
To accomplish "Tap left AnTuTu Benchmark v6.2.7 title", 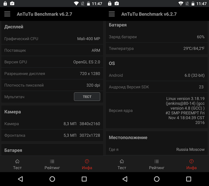I will click(44, 14).
